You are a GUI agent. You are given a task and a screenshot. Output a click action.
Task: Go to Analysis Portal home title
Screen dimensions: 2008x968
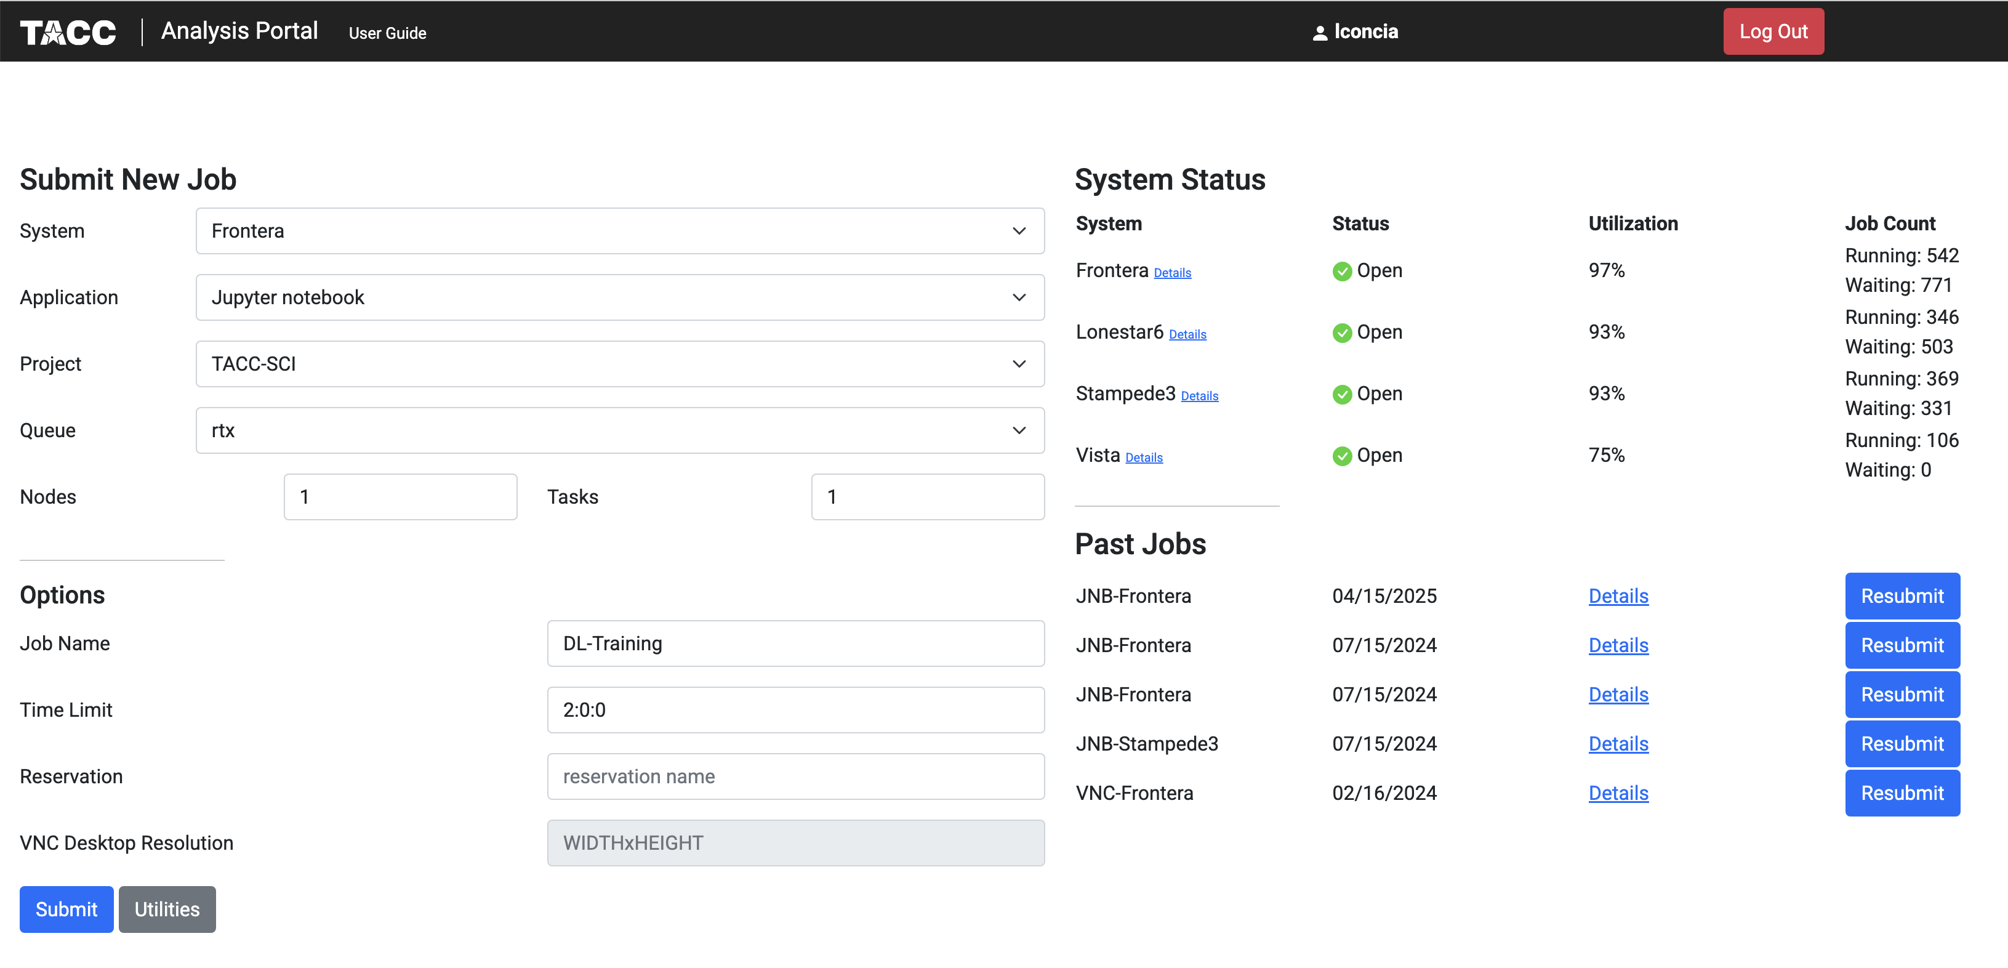pos(239,31)
